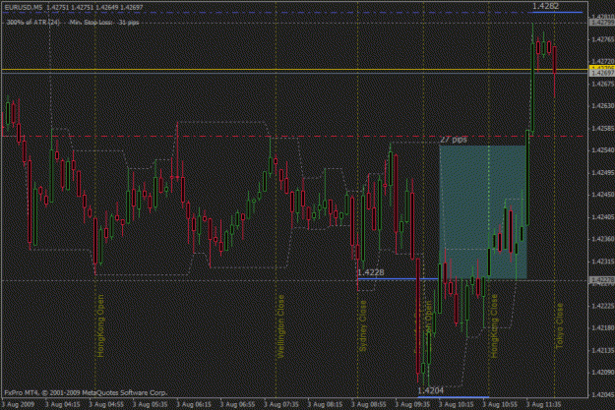Select the 'HongKong Close' session label
The height and width of the screenshot is (410, 615).
click(x=494, y=325)
